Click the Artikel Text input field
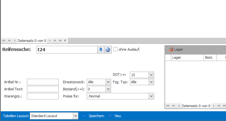226x121 pixels. pyautogui.click(x=43, y=89)
